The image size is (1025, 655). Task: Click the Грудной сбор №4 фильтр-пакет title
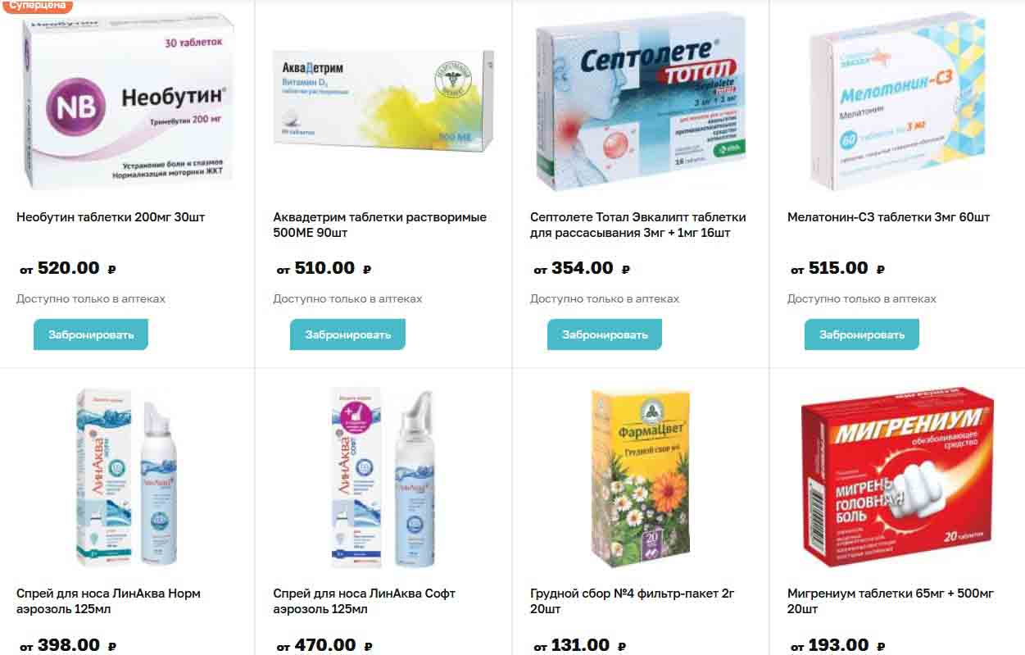click(x=634, y=601)
